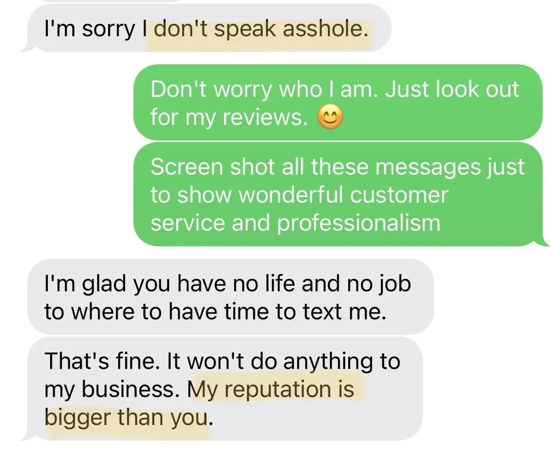Tap the word "professionalism"
551x454 pixels.
(359, 223)
